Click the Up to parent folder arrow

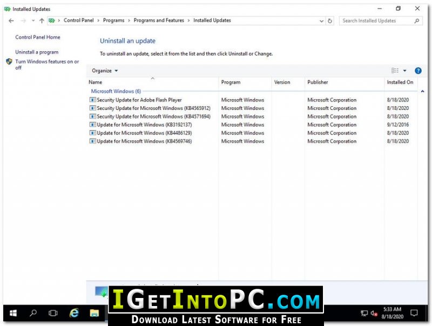[x=42, y=20]
